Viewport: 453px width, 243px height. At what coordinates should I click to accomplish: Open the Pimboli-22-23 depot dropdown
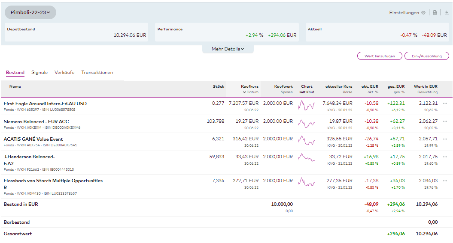point(30,12)
